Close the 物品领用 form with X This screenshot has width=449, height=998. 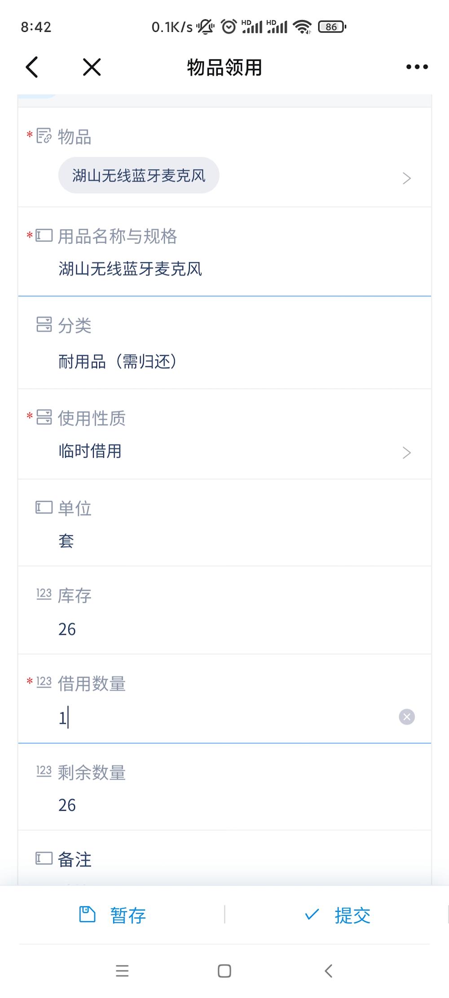click(x=92, y=67)
